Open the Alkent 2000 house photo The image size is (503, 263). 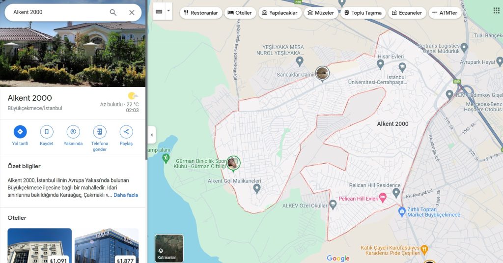73,55
